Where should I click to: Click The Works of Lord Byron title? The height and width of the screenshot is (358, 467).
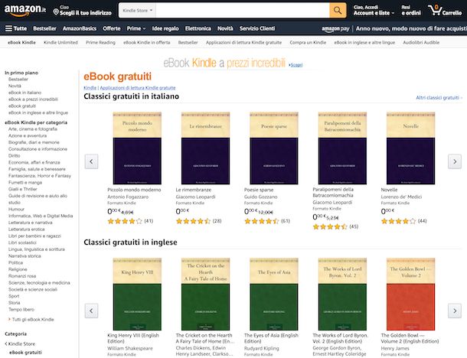tap(341, 338)
